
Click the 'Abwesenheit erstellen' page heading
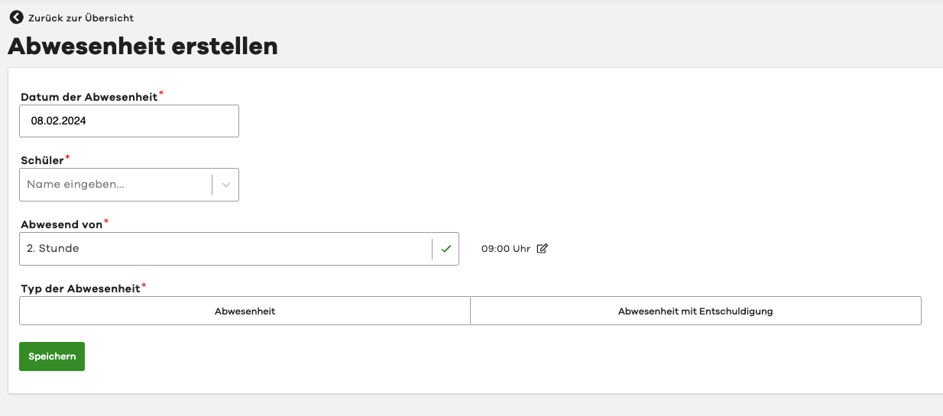coord(143,47)
